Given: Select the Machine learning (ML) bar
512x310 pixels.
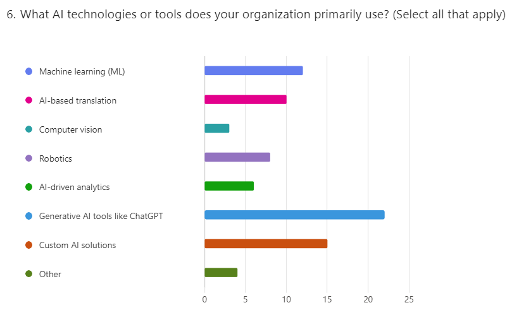Looking at the screenshot, I should (x=253, y=71).
